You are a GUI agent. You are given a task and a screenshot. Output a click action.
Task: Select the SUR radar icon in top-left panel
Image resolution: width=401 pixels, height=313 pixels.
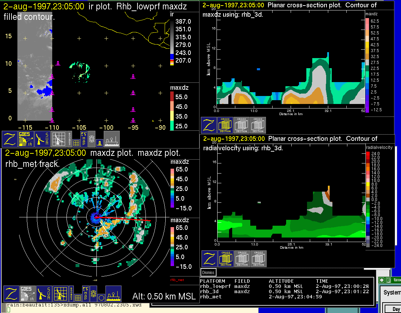click(42, 139)
